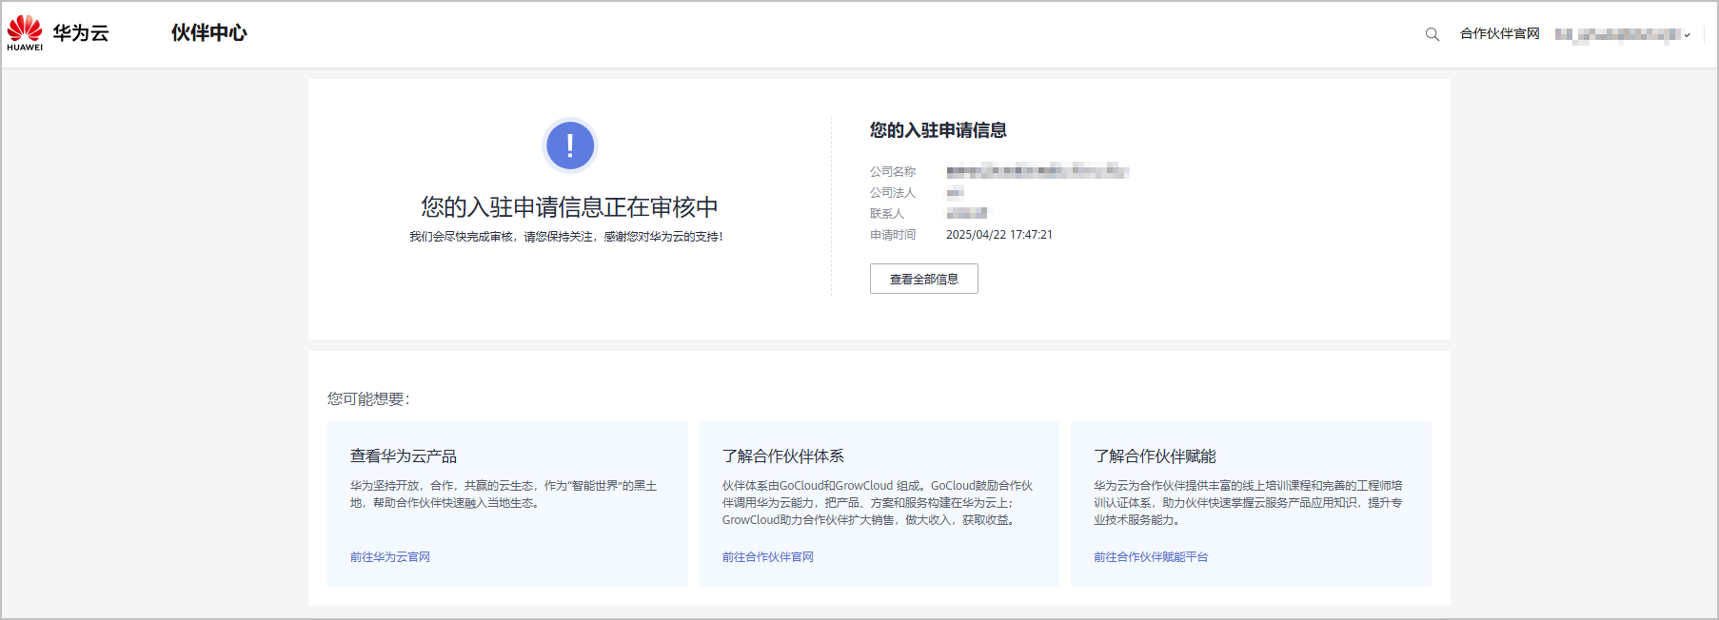This screenshot has height=620, width=1719.
Task: Click the subtitle 我们会尽快完成审核
Action: tap(566, 237)
